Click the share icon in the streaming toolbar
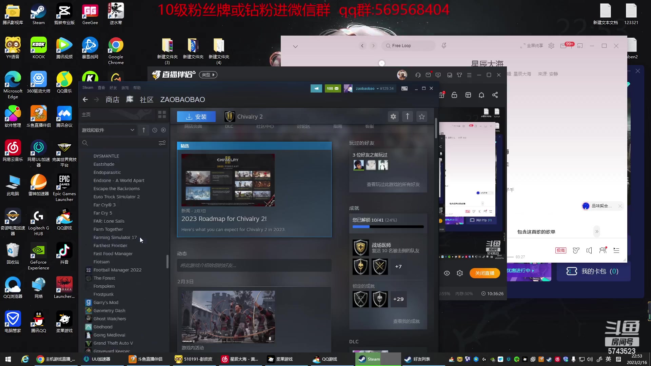 (495, 95)
